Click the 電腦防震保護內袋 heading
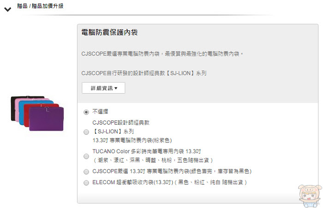This screenshot has height=208, width=323. point(109,32)
